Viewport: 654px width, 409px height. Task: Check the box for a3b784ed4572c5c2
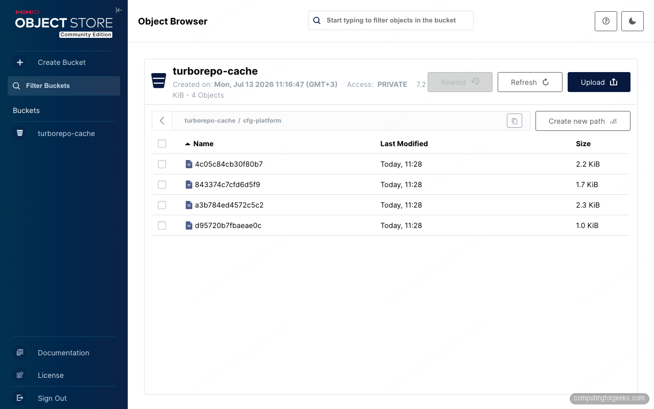[162, 205]
